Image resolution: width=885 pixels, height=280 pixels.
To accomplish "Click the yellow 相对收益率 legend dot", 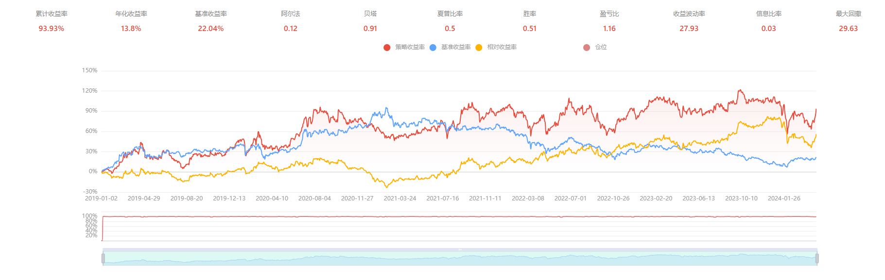I will 479,48.
